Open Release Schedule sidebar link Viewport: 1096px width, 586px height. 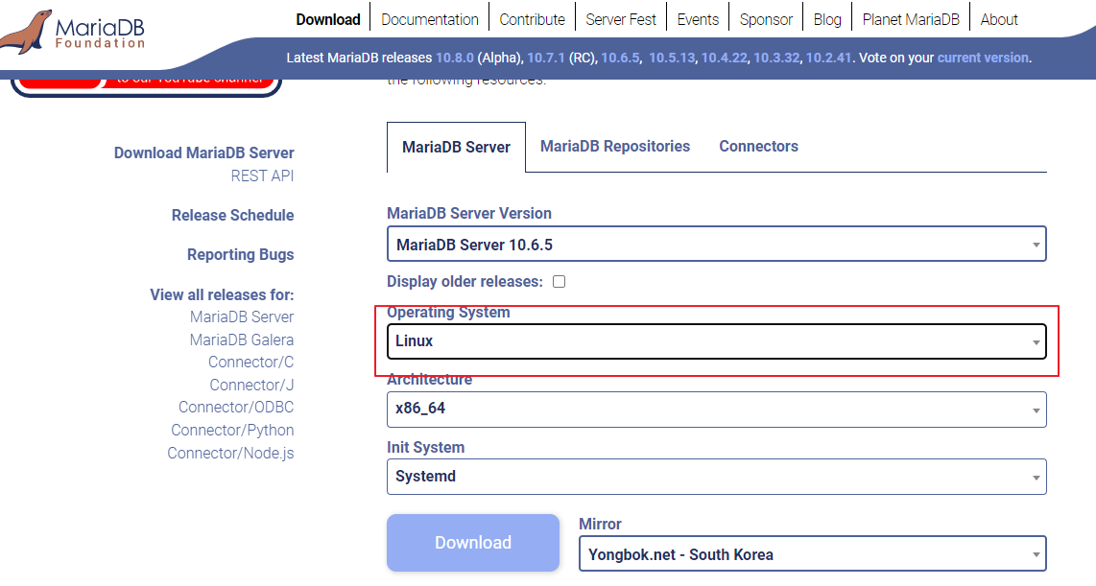[233, 215]
